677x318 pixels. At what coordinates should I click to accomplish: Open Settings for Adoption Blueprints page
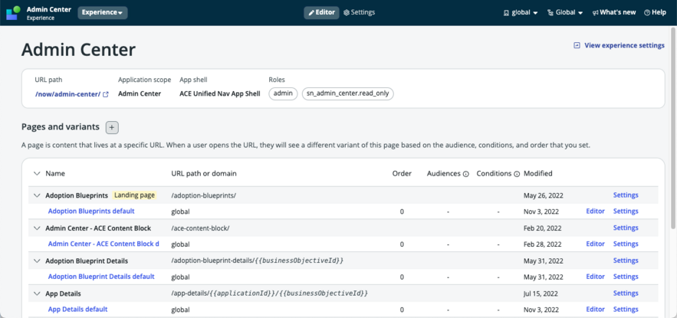(626, 195)
